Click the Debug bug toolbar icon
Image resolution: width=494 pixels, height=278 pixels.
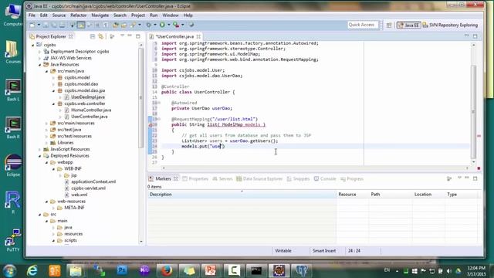(x=148, y=25)
